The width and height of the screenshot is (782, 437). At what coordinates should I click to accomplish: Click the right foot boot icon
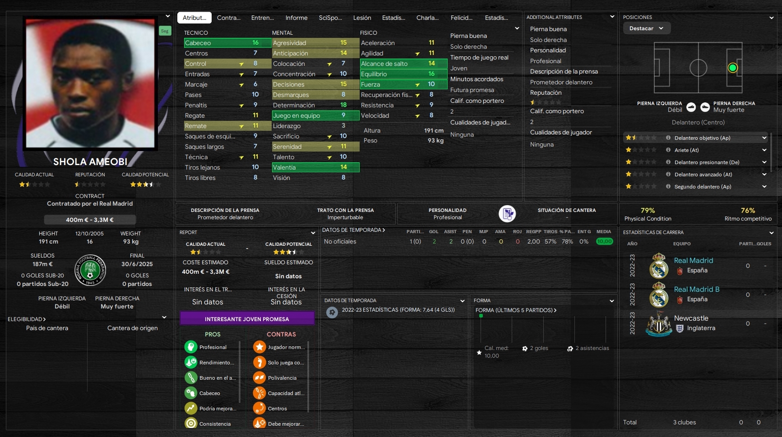(705, 107)
